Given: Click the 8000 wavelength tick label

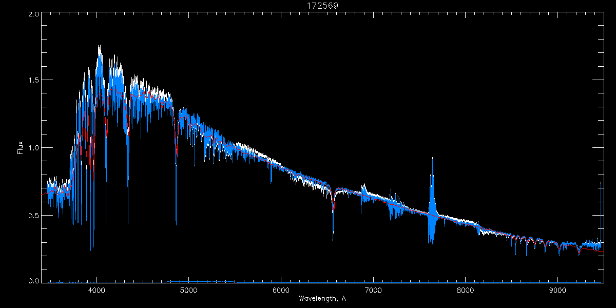Looking at the screenshot, I should tap(465, 290).
